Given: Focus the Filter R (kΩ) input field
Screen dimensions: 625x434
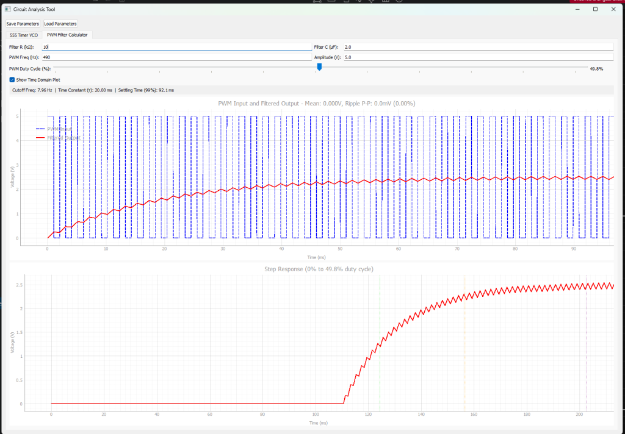Looking at the screenshot, I should pyautogui.click(x=176, y=47).
